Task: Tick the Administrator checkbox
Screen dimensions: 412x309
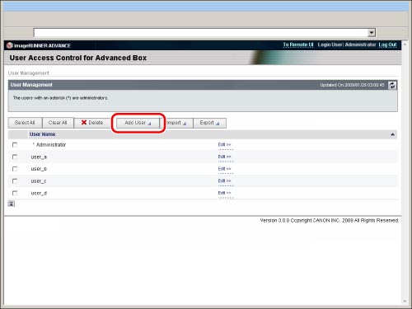Action: (15, 145)
